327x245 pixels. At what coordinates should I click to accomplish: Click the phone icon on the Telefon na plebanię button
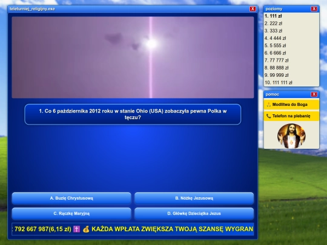(x=269, y=116)
